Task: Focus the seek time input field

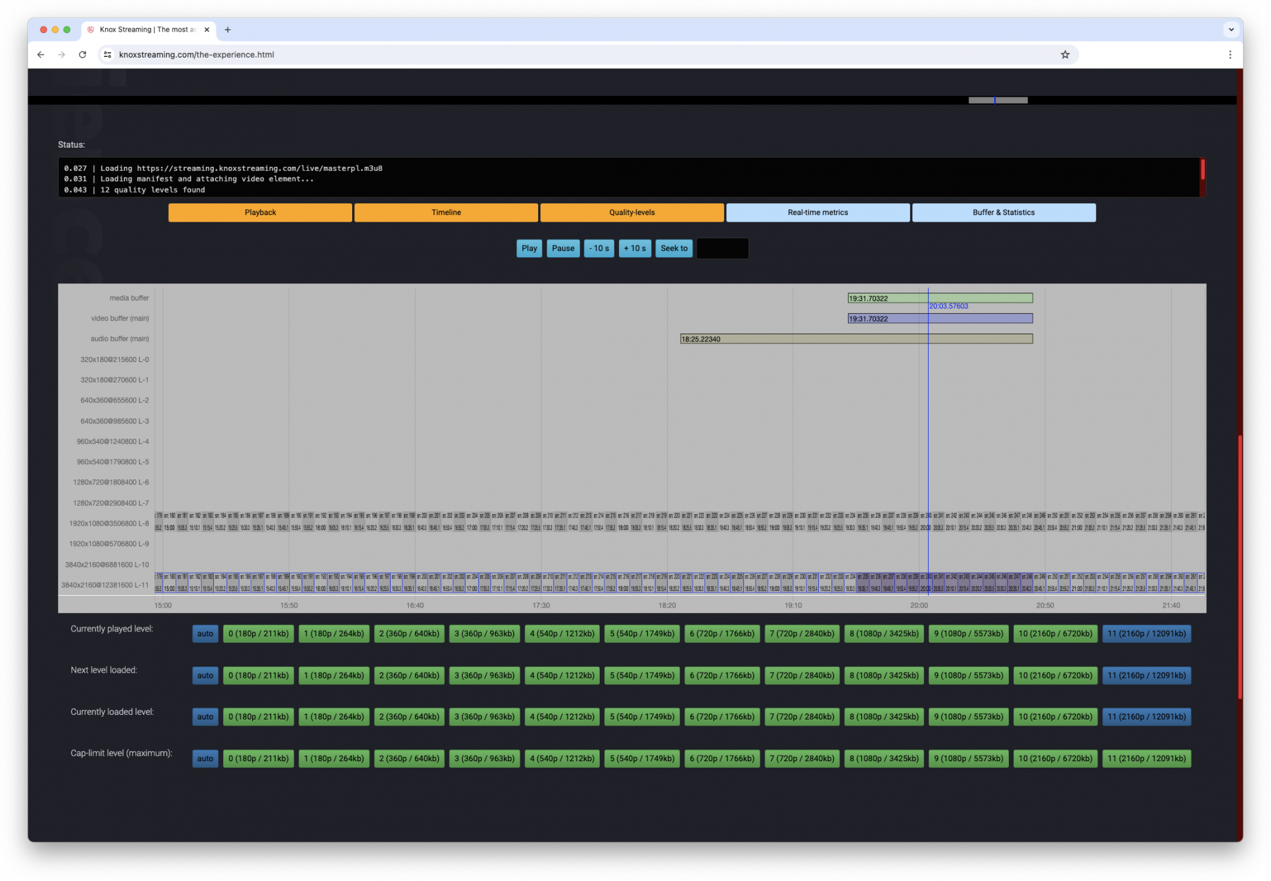Action: coord(722,248)
